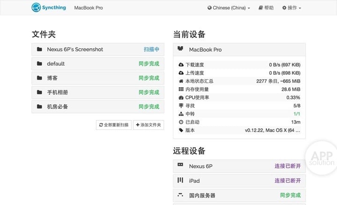Screen dimensions: 337x205
Task: Click the globe icon beside Chinese (China)
Action: 210,8
